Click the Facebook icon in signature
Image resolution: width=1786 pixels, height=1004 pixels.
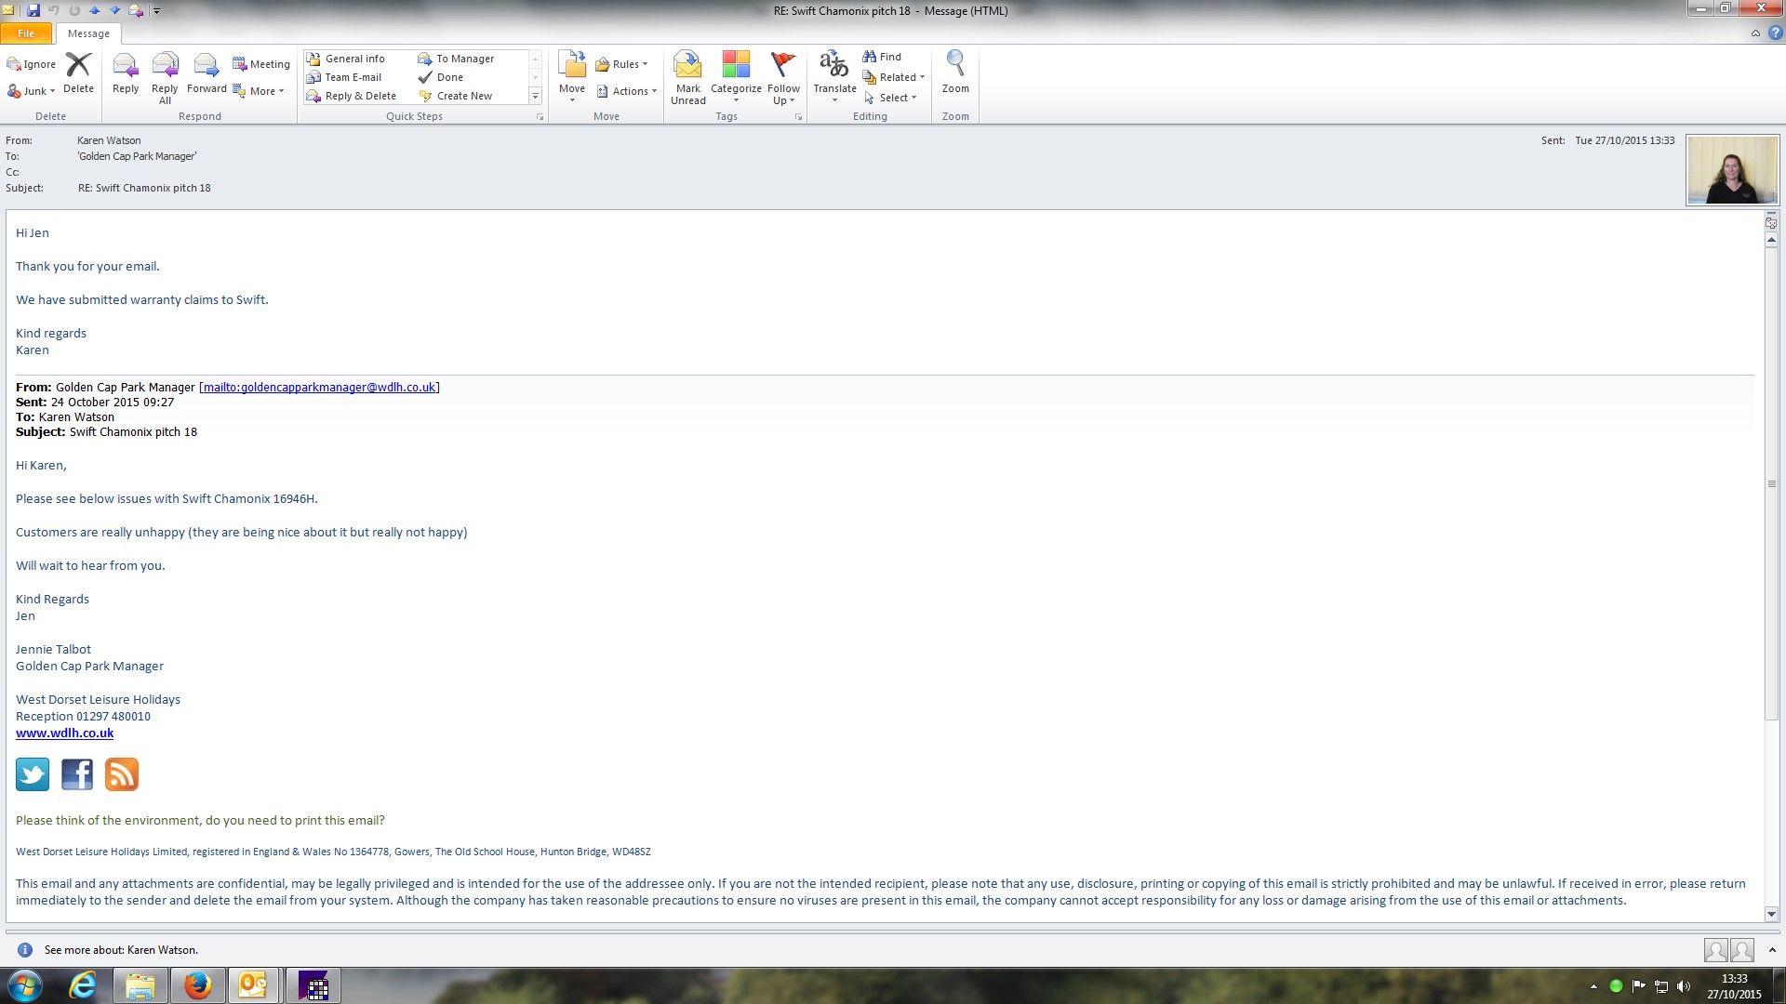(x=77, y=774)
